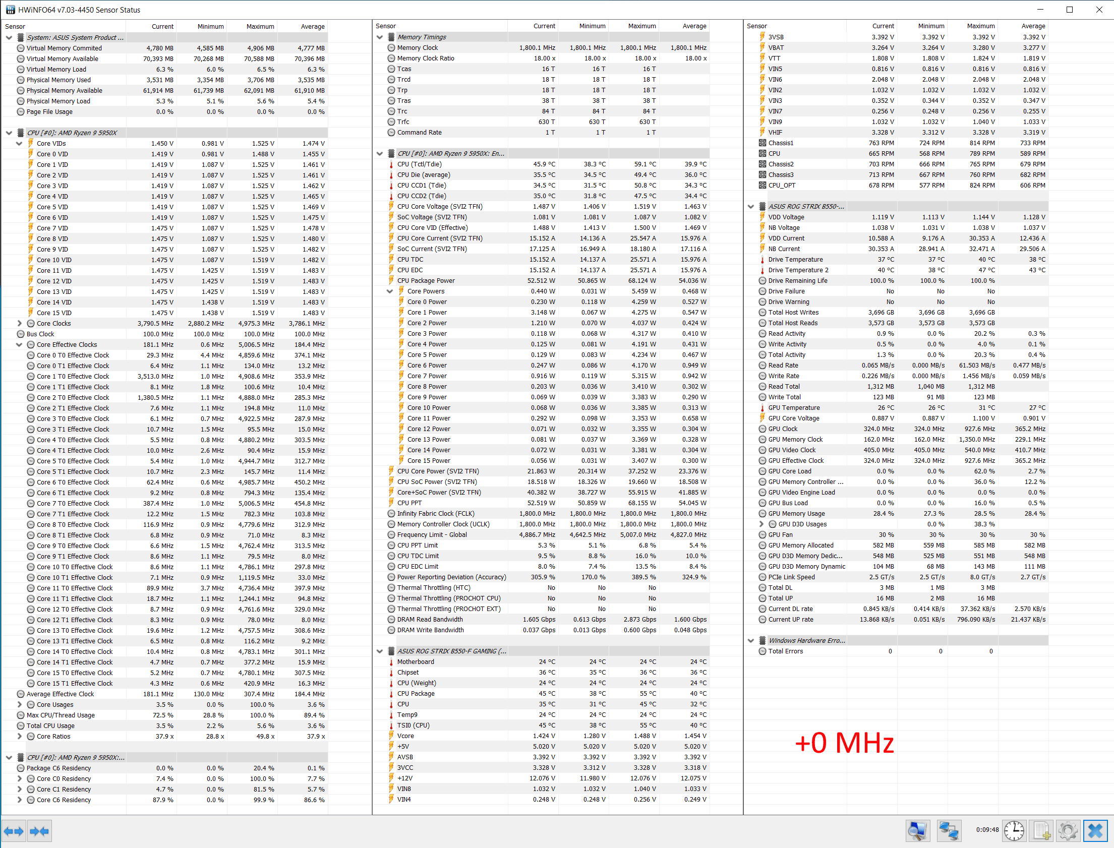The width and height of the screenshot is (1114, 848).
Task: Collapse the Windows Hardware Errors group
Action: coord(750,641)
